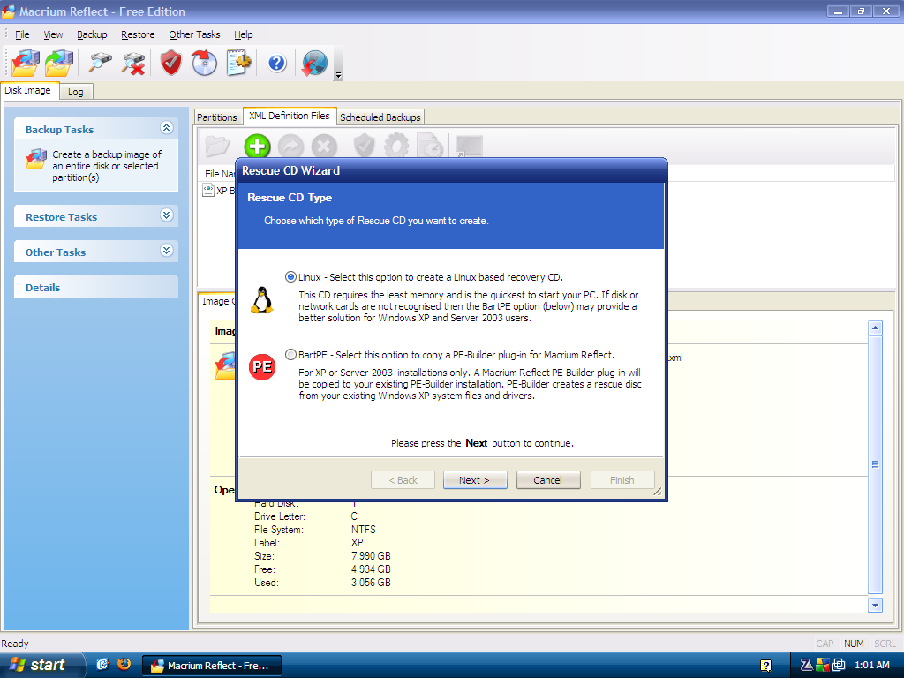The image size is (904, 678).
Task: Click the disabled Back button
Action: click(403, 479)
